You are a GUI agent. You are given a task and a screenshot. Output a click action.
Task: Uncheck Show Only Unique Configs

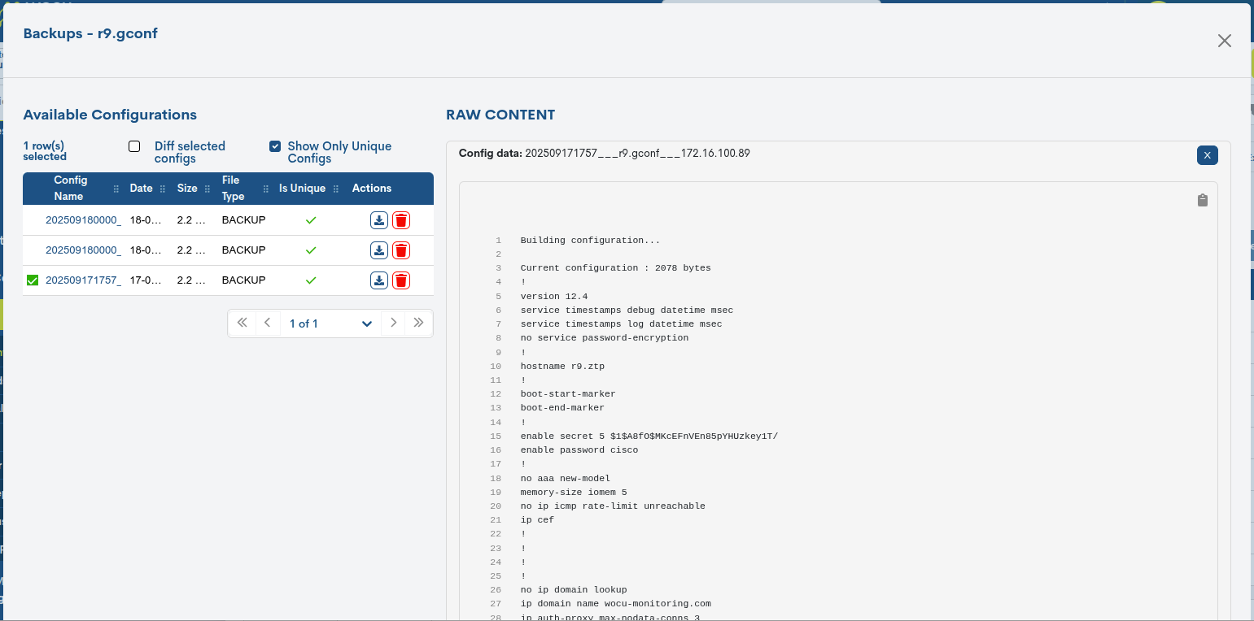275,146
